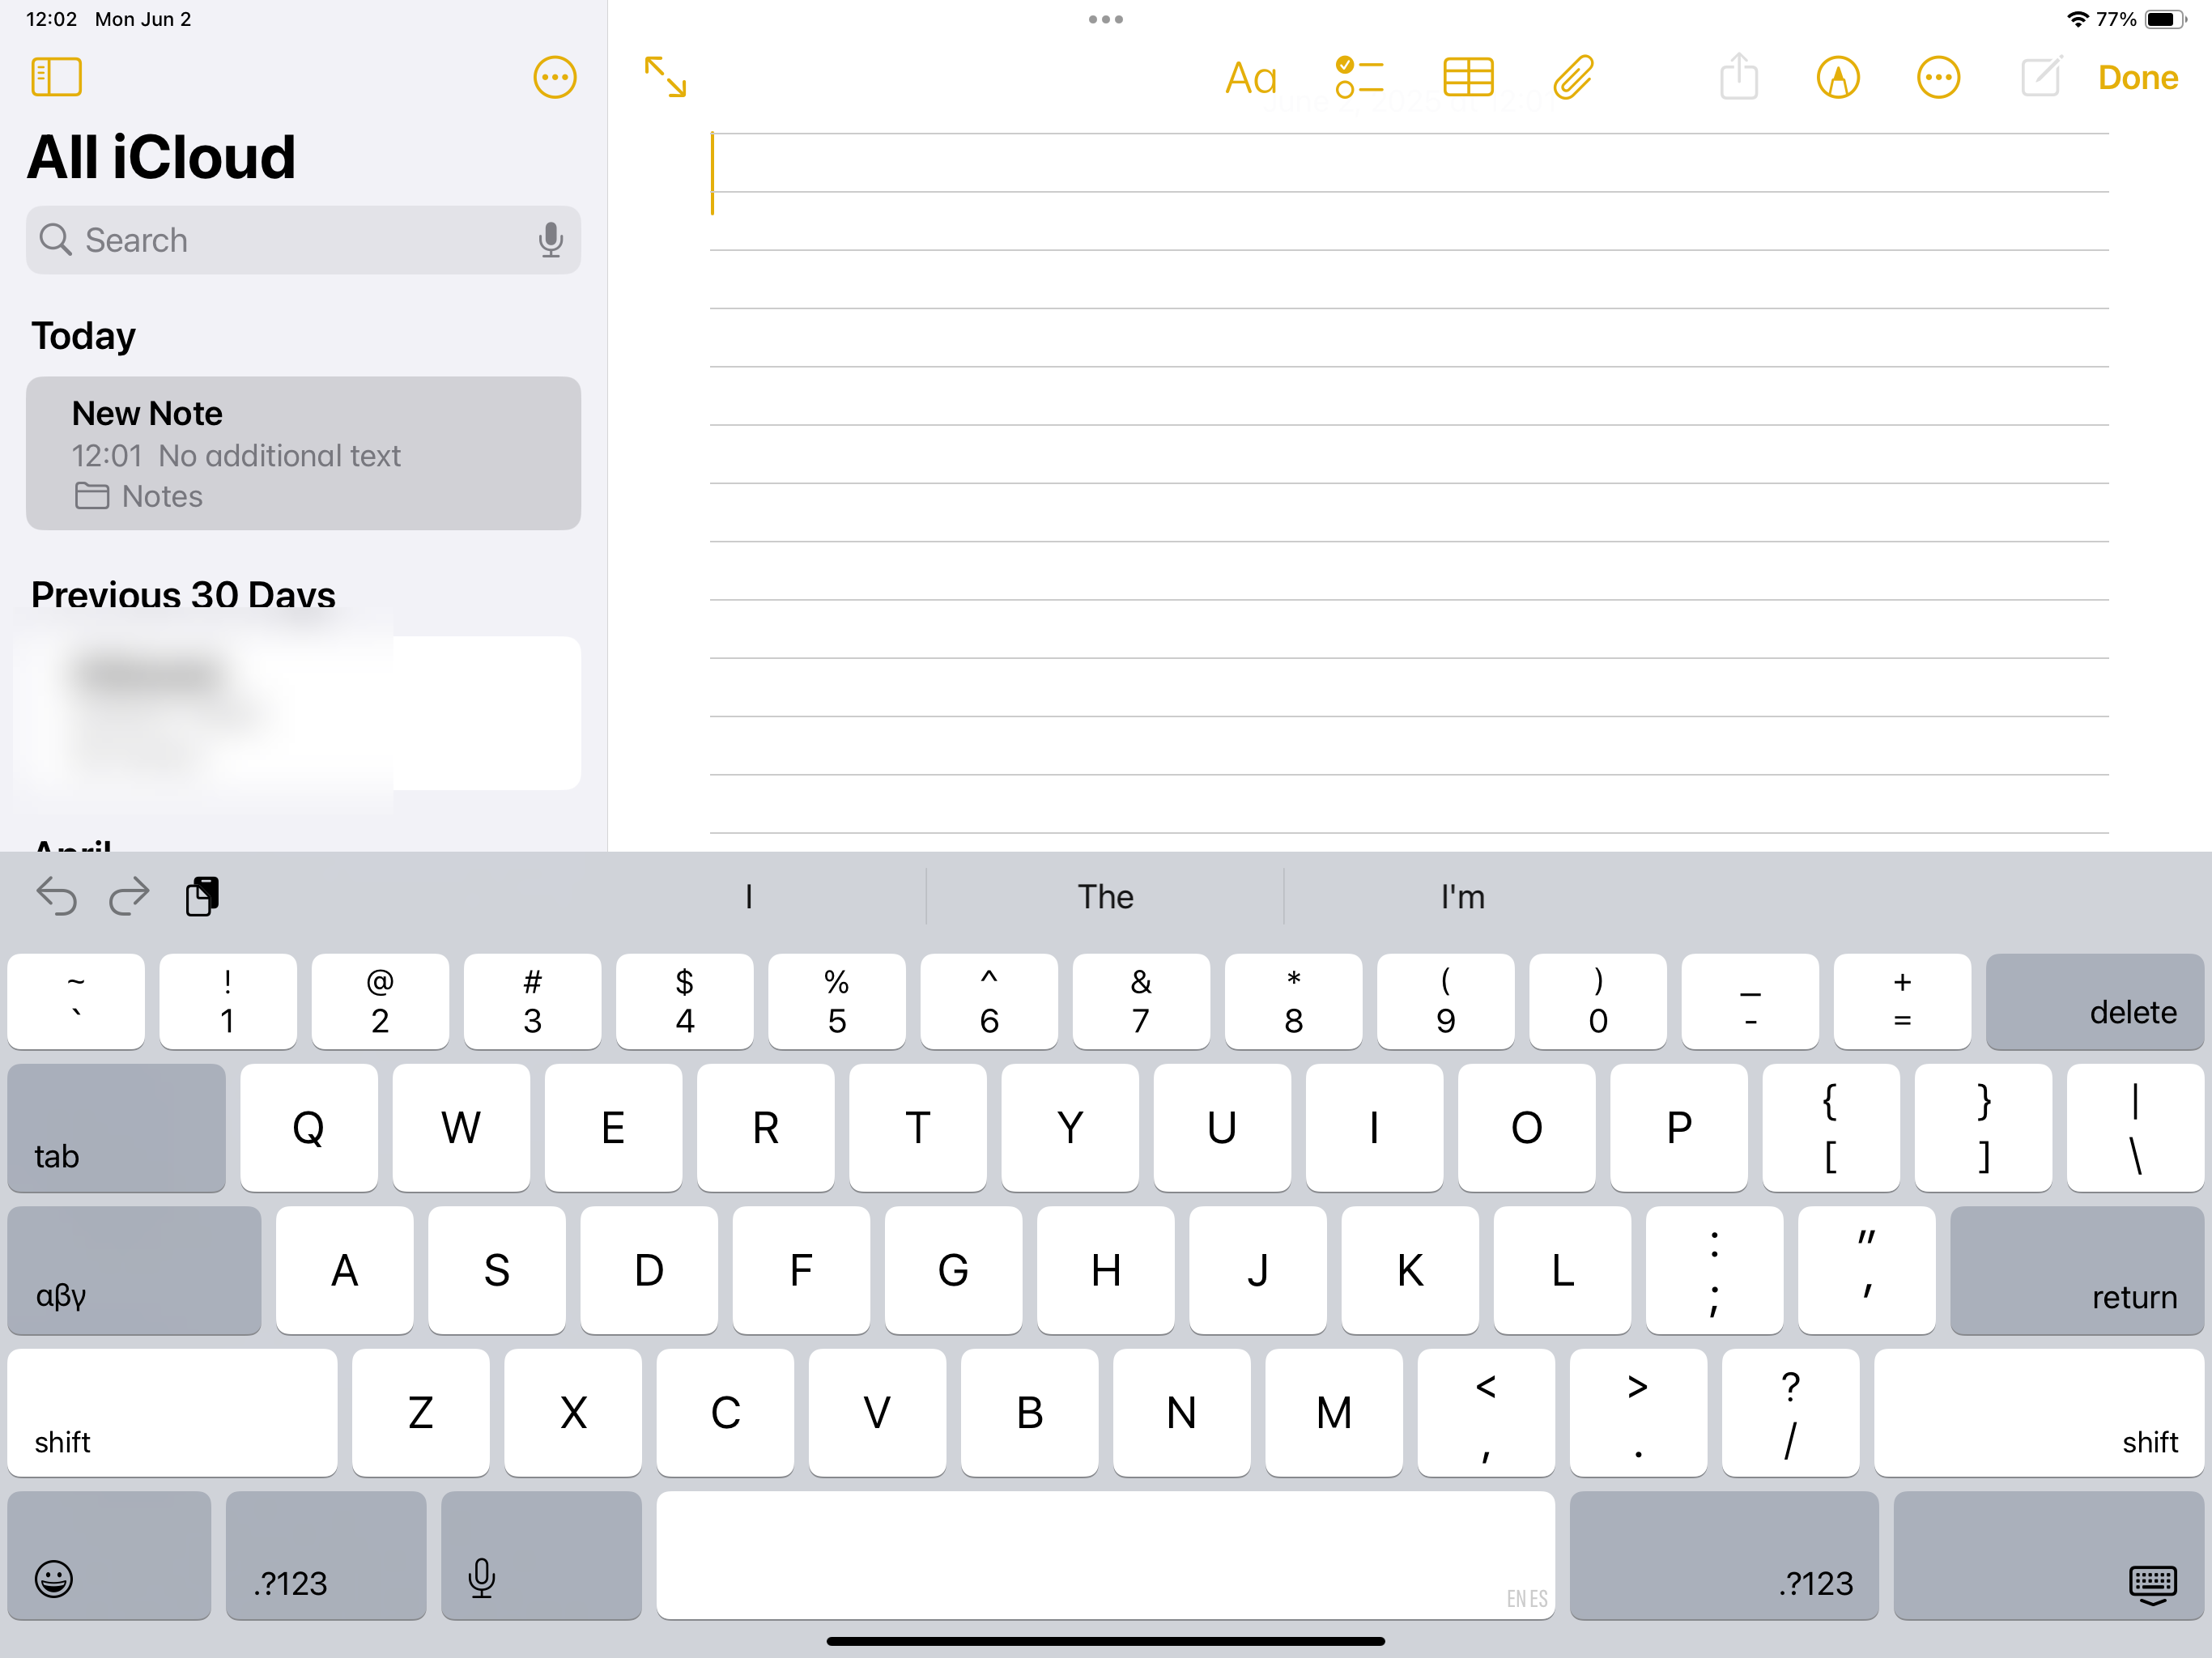Open the Markup pen tool
Image resolution: width=2212 pixels, height=1658 pixels.
[x=1837, y=78]
